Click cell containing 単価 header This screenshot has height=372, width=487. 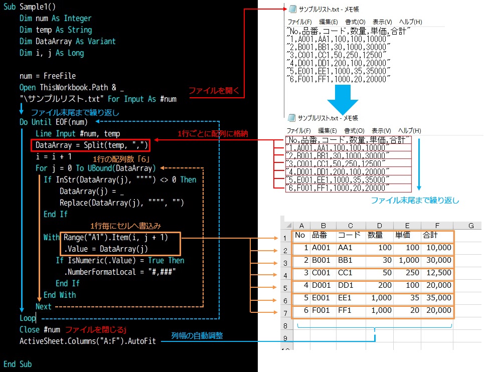click(x=407, y=235)
